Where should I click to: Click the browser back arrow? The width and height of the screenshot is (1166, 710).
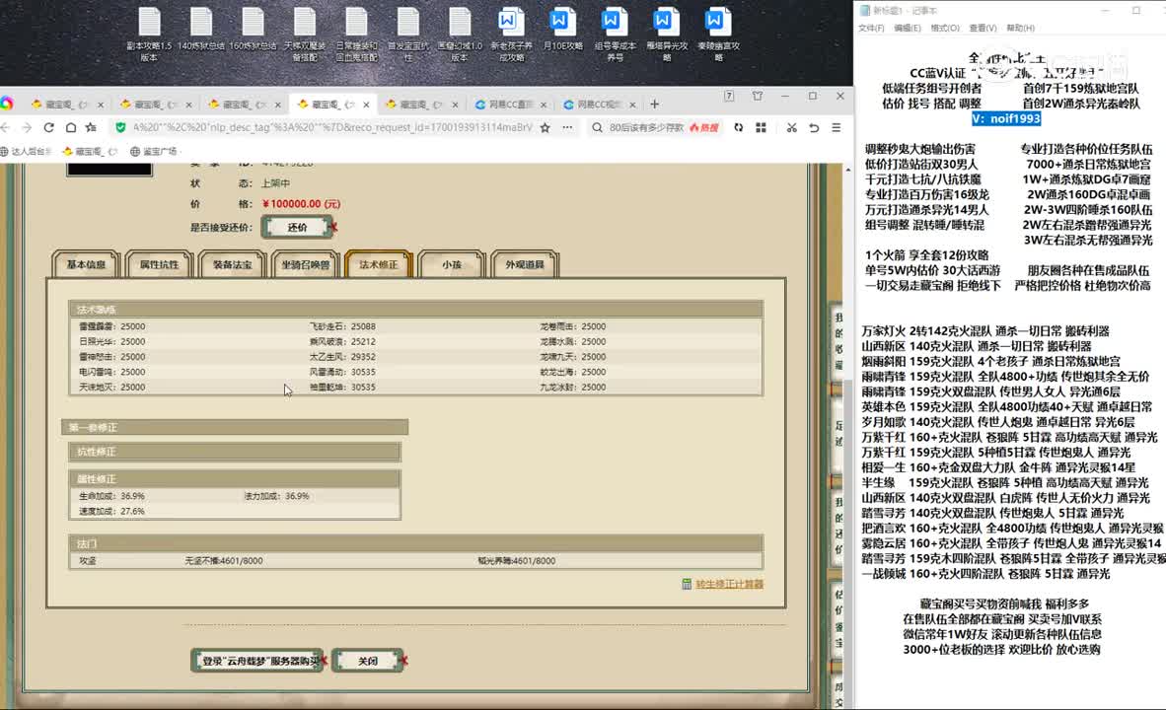(6, 128)
